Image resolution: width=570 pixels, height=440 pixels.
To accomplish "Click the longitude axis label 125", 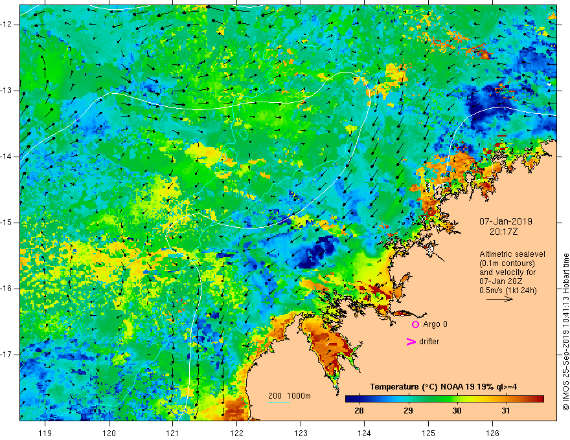I will (x=428, y=433).
